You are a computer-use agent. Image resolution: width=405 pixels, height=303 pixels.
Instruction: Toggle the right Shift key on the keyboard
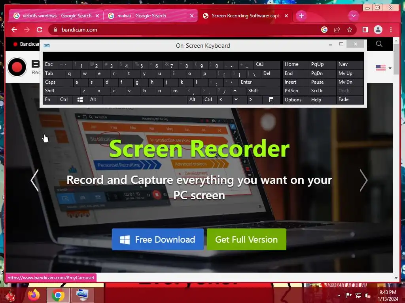pyautogui.click(x=263, y=91)
